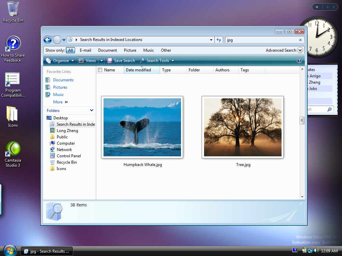342x256 pixels.
Task: Click the Windows Start orb
Action: tap(10, 251)
